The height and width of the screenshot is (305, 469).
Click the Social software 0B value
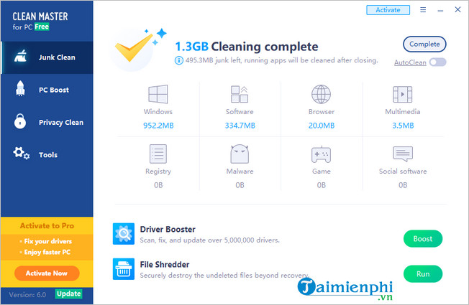[403, 185]
